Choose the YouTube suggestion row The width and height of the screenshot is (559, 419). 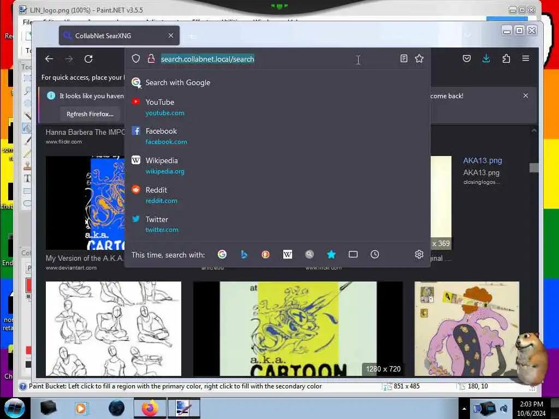pos(277,107)
